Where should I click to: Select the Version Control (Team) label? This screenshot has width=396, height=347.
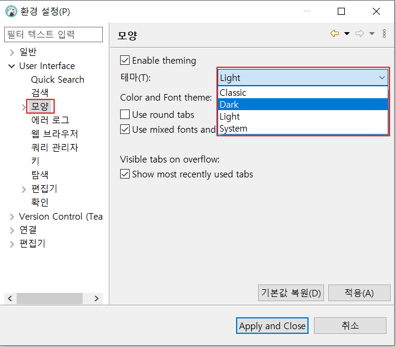[x=61, y=217]
